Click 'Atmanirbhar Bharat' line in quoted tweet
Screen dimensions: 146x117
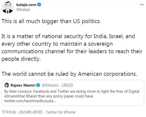(49, 96)
